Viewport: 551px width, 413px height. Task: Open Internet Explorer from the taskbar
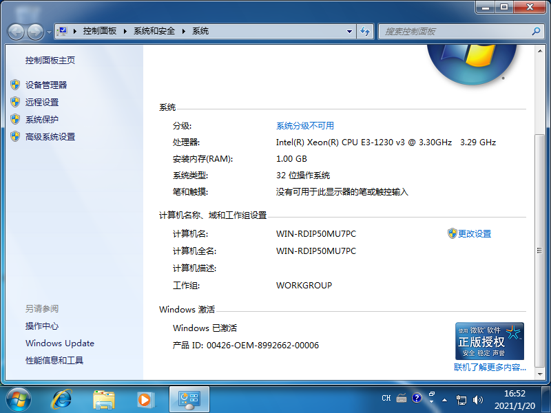(63, 399)
